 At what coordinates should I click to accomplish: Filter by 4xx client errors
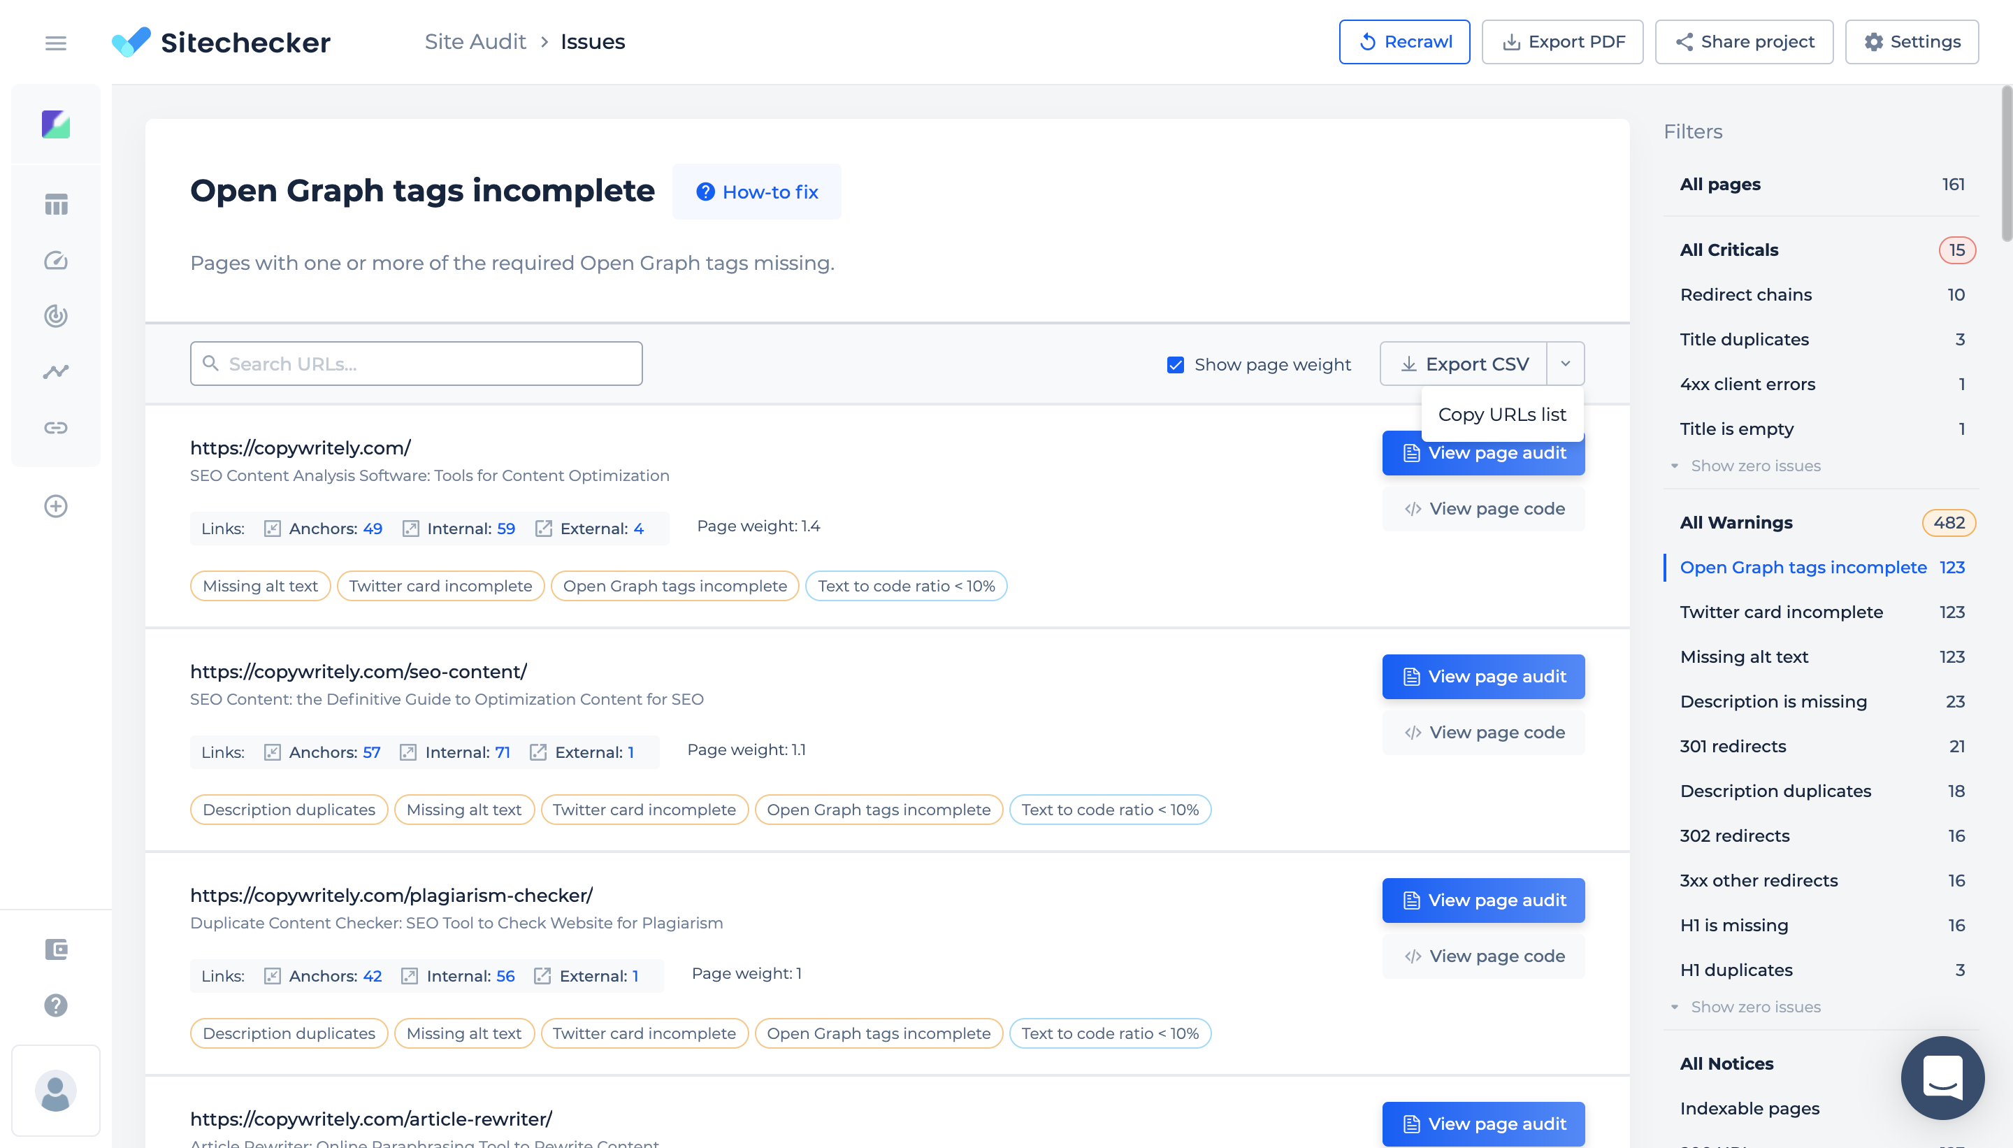[x=1821, y=385]
